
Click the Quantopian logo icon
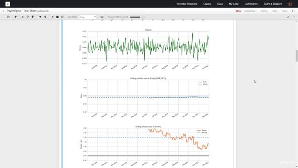click(7, 4)
